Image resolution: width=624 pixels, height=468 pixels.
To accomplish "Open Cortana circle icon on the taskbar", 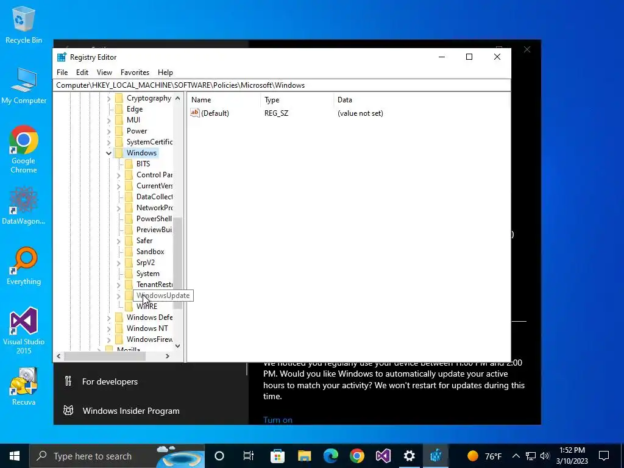I will [219, 456].
